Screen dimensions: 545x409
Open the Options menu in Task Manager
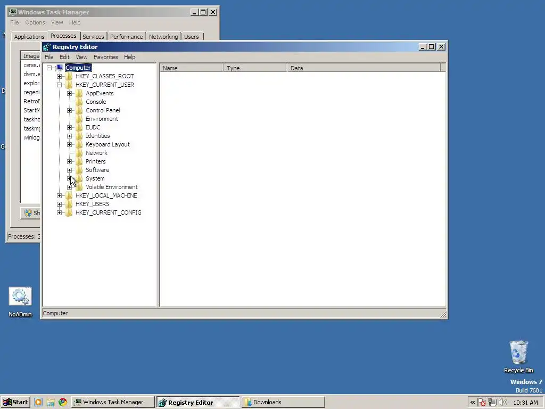pos(35,22)
